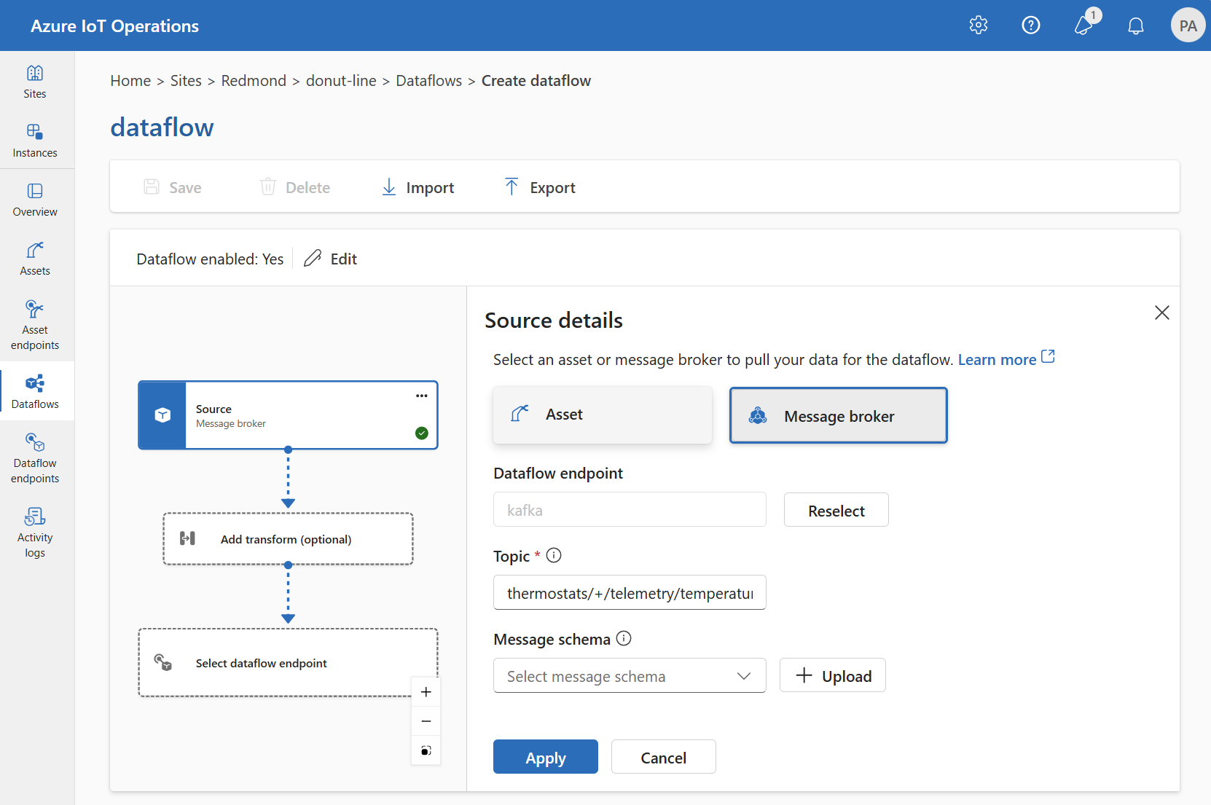Click the destination endpoint node icon
The width and height of the screenshot is (1211, 805).
[163, 662]
